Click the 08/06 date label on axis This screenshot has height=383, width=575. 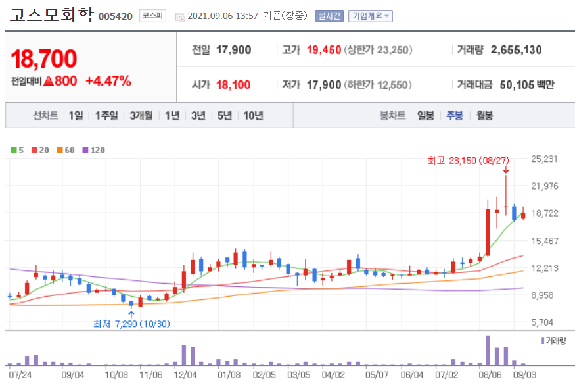click(490, 375)
